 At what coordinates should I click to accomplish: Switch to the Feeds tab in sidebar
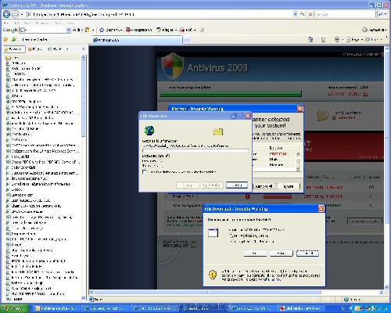pos(34,49)
